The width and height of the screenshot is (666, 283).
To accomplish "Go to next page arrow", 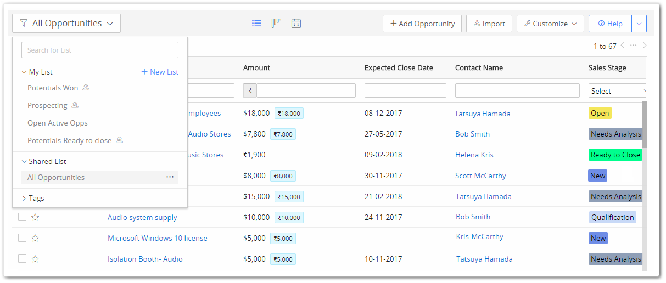I will (x=645, y=46).
